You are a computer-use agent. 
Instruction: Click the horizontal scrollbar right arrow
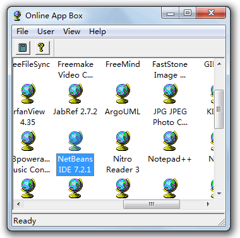(x=208, y=204)
